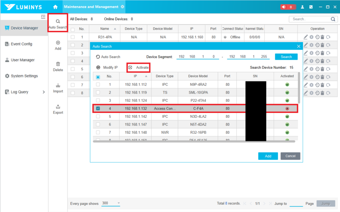The width and height of the screenshot is (340, 212).
Task: Click the Operation column header
Action: pos(317,28)
